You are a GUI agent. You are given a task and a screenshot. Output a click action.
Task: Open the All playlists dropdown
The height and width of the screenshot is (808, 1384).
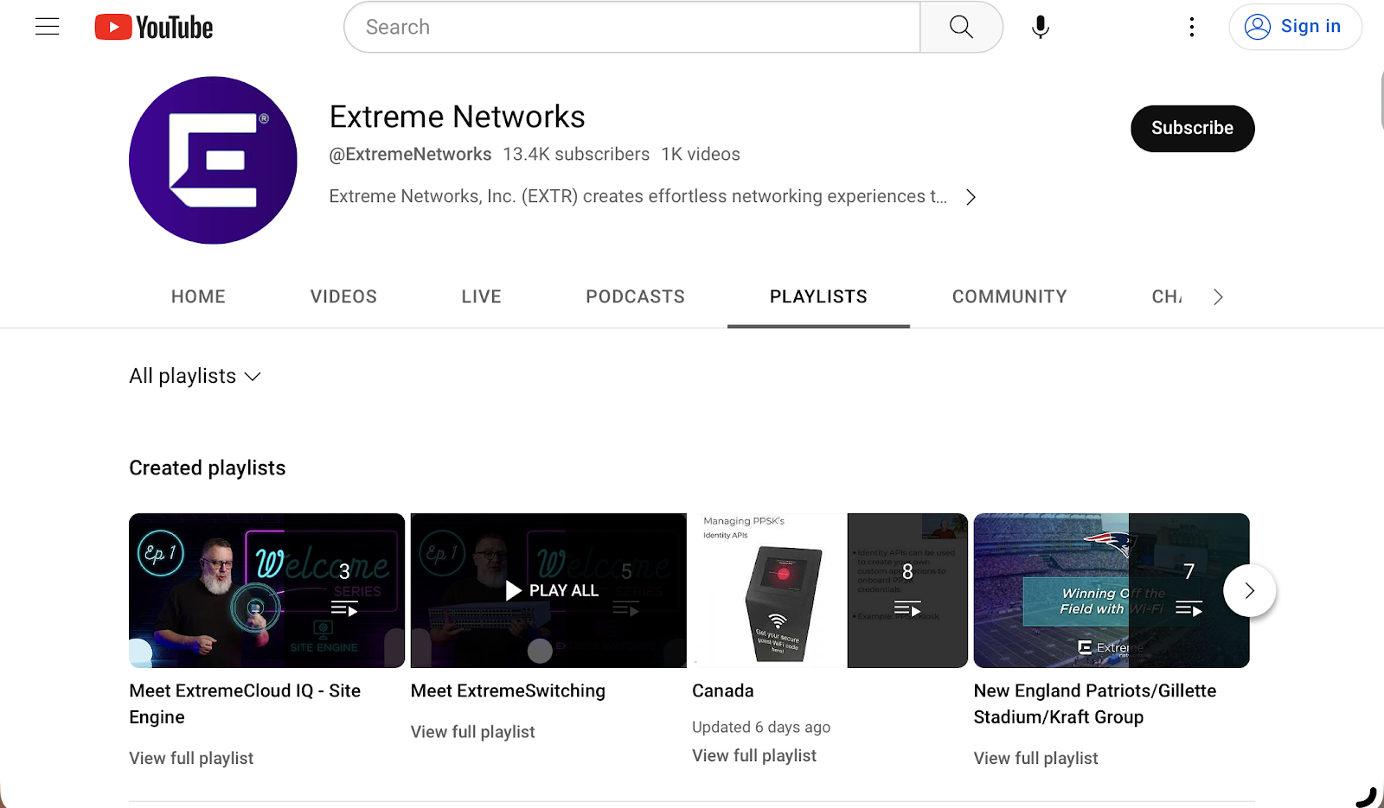tap(195, 376)
